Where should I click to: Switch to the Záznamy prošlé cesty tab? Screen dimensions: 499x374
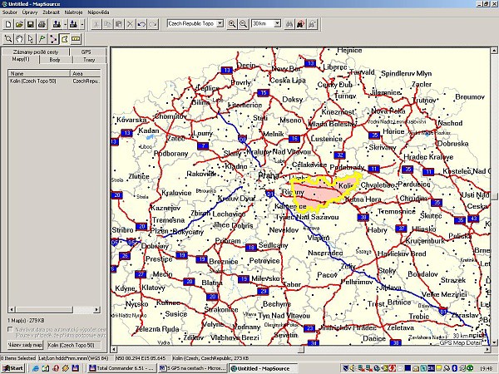click(x=36, y=52)
